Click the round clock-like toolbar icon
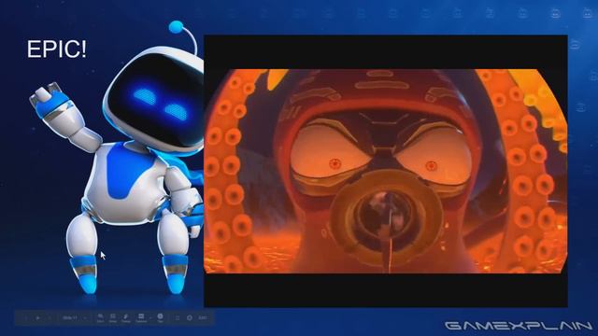This screenshot has width=598, height=336. (160, 316)
